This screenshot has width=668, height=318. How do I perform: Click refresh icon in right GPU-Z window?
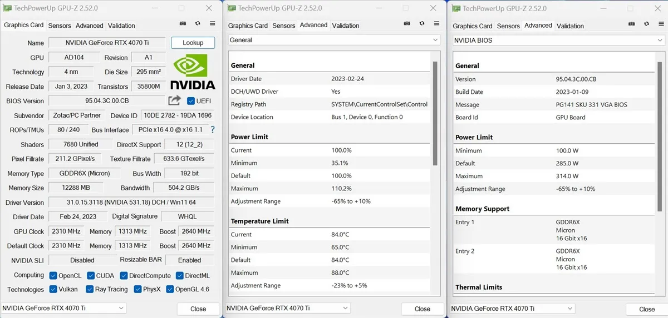tap(646, 24)
